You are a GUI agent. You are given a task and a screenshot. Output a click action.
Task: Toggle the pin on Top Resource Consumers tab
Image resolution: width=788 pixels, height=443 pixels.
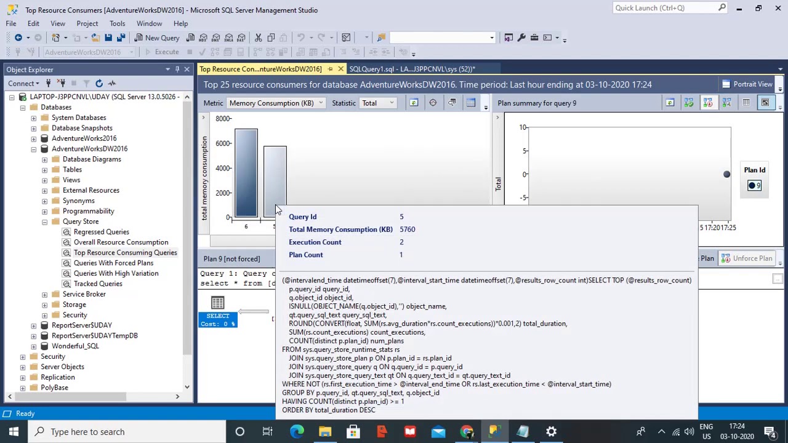pyautogui.click(x=331, y=69)
